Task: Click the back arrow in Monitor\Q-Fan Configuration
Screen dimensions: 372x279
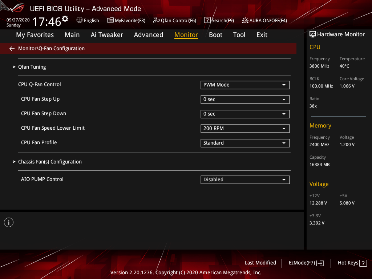Action: tap(12, 49)
